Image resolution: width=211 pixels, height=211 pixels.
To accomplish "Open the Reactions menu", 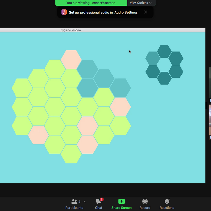I will (x=167, y=204).
